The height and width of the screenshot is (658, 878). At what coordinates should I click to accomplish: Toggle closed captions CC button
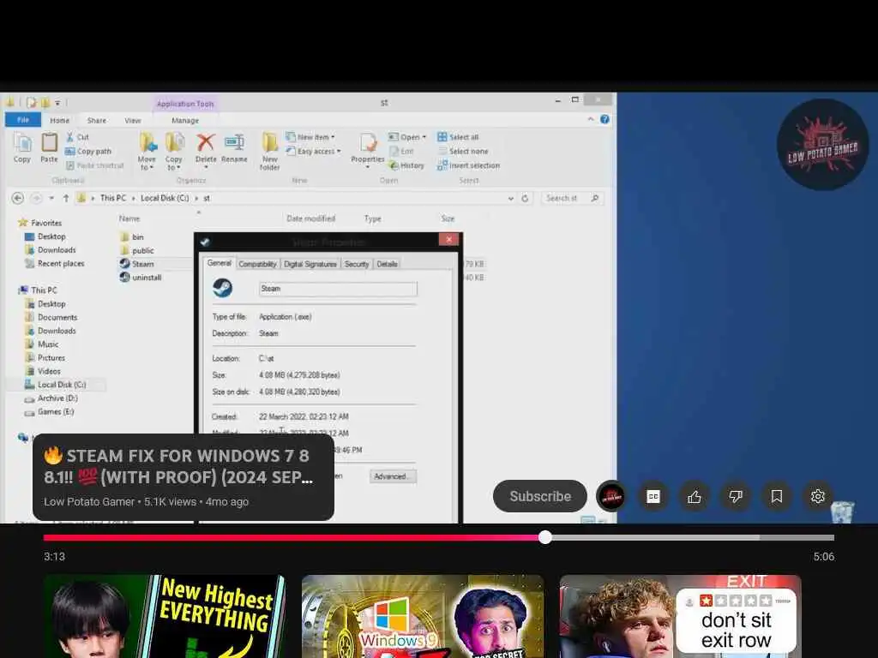tap(652, 496)
